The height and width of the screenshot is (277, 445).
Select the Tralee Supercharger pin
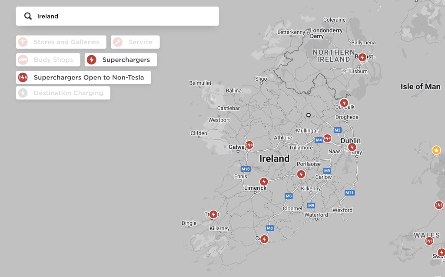point(213,214)
